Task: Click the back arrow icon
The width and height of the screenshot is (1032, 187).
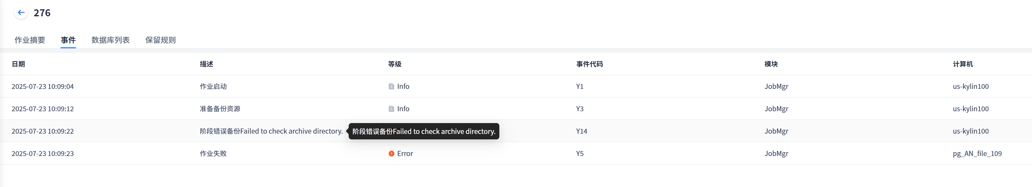Action: pos(21,13)
